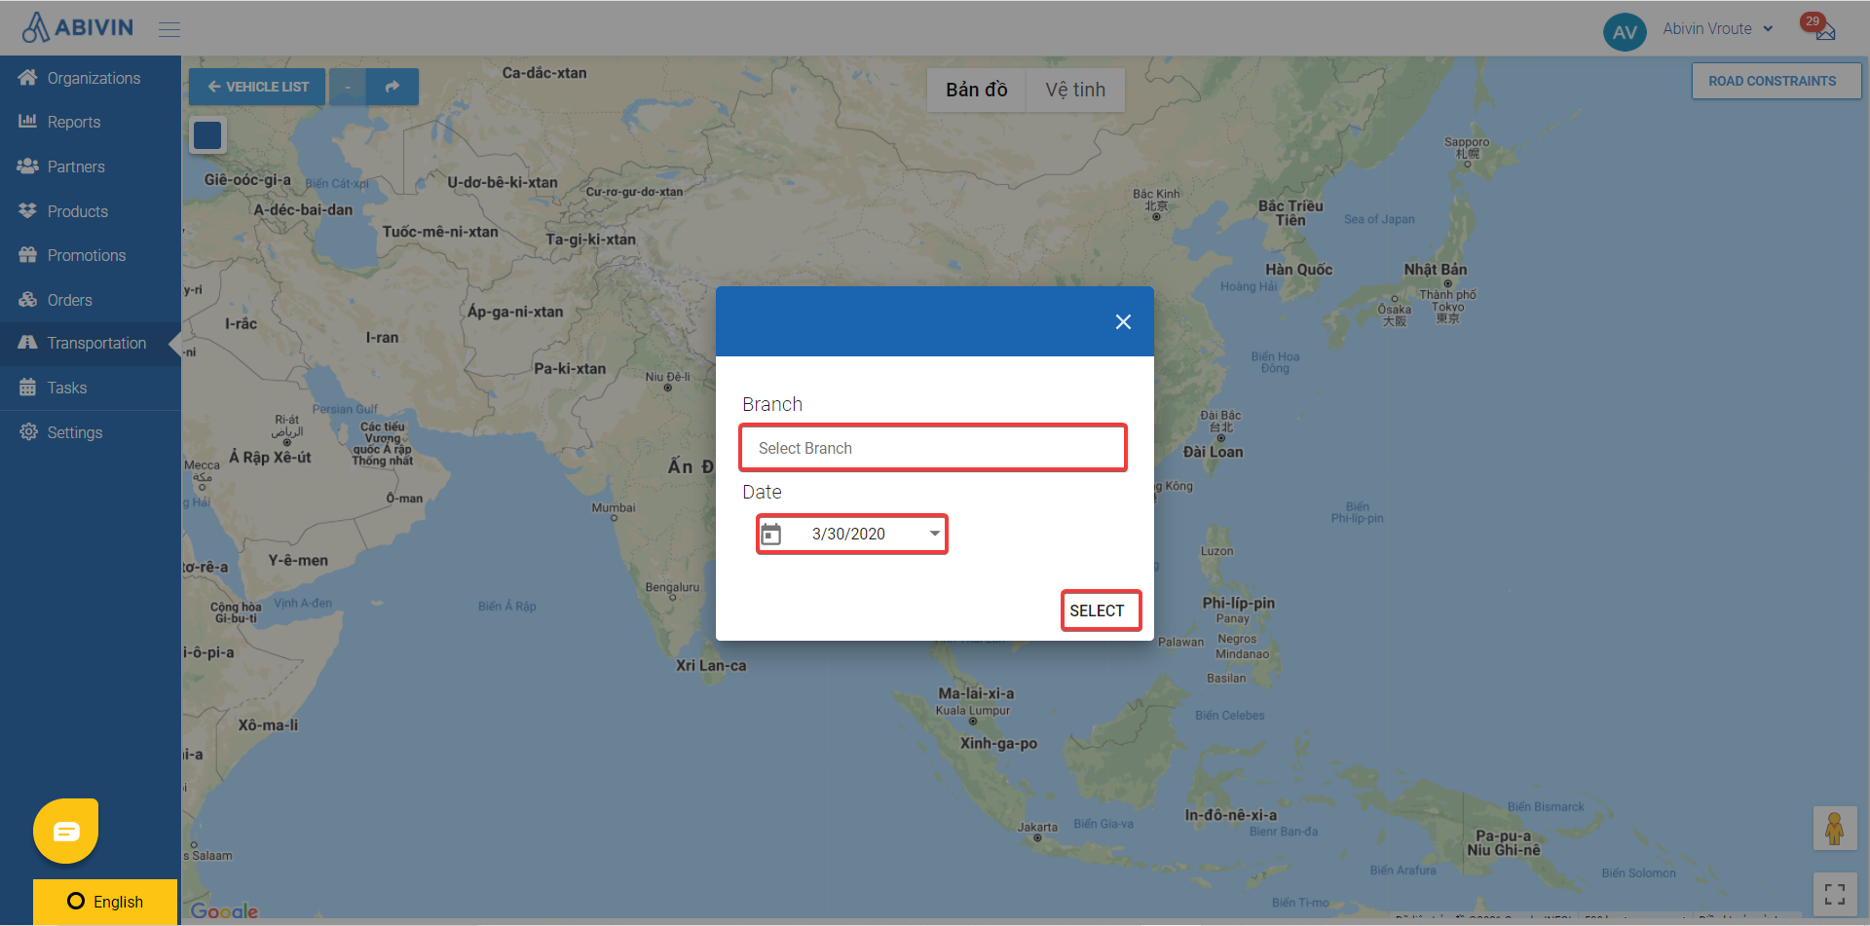Click the redo arrow button on the map toolbar
1870x926 pixels.
click(393, 87)
